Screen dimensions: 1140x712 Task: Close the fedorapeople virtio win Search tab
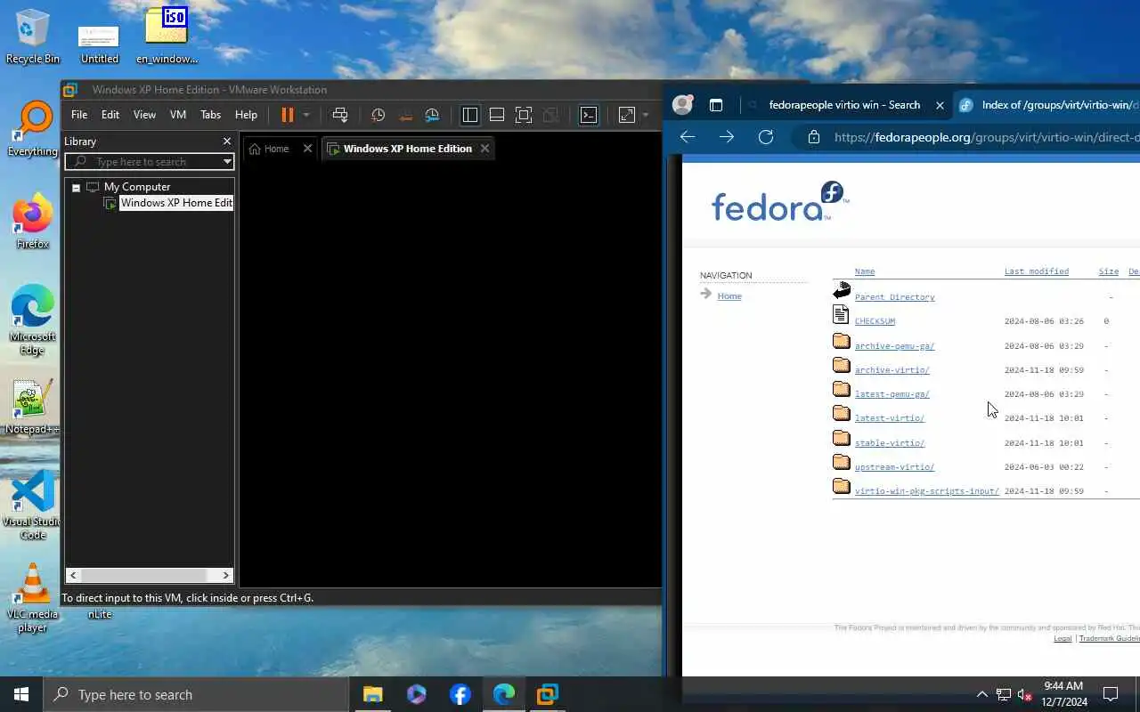pos(940,105)
